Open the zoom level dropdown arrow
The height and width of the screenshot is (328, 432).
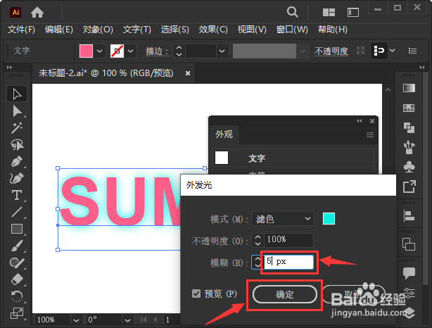(x=76, y=320)
